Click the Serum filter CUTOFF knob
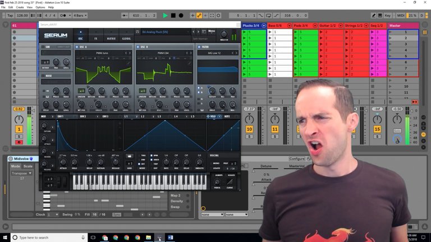The image size is (431, 242). [212, 91]
